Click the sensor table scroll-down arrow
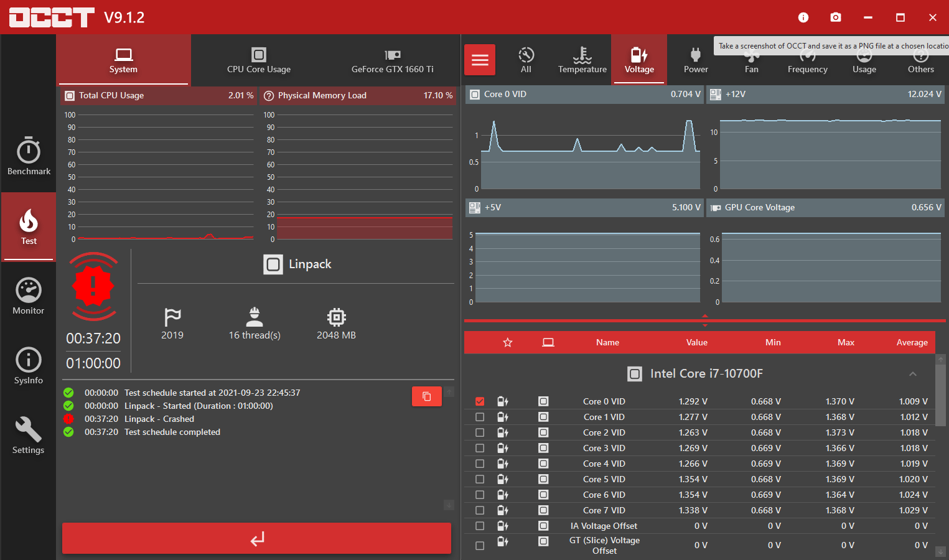The image size is (949, 560). point(941,552)
